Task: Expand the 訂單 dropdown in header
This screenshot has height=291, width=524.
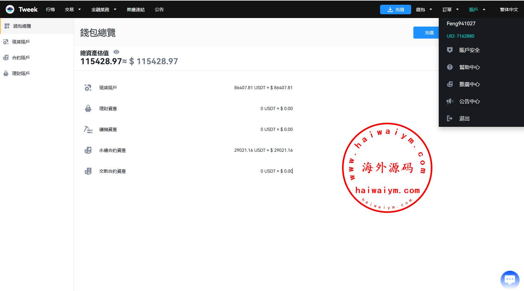Action: tap(450, 9)
